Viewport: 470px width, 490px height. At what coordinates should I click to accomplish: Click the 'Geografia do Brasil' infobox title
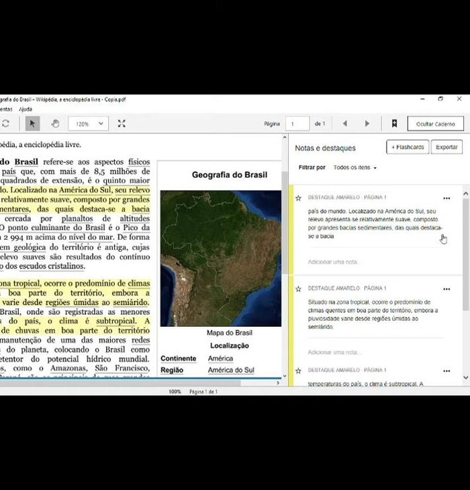(x=230, y=175)
